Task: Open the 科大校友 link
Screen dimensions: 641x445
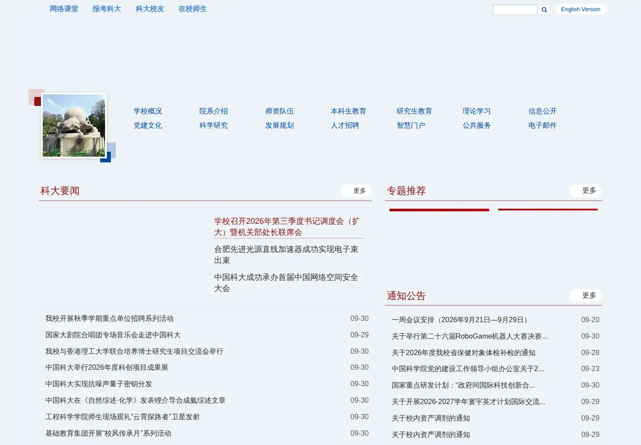Action: coord(150,9)
